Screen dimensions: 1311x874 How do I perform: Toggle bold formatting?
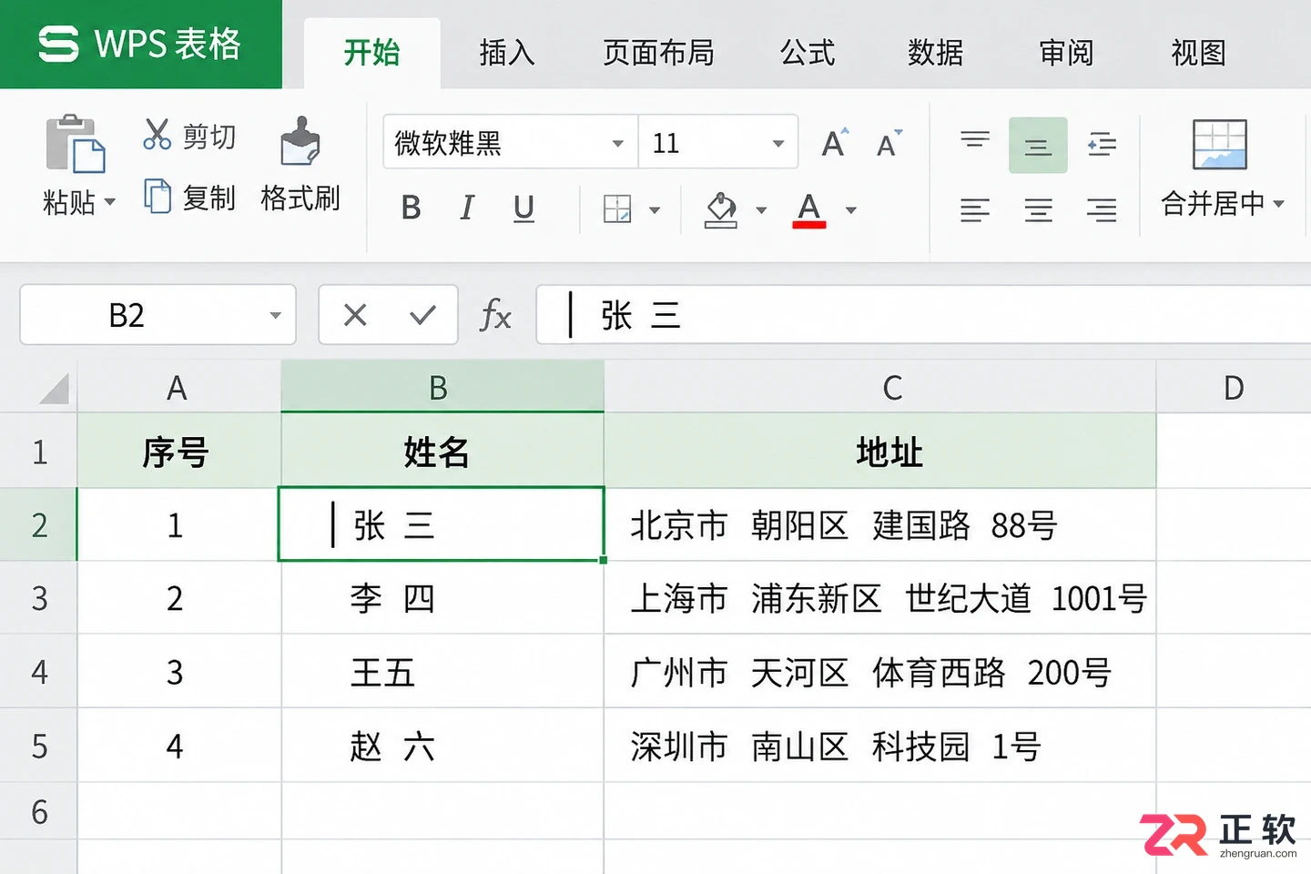(412, 208)
